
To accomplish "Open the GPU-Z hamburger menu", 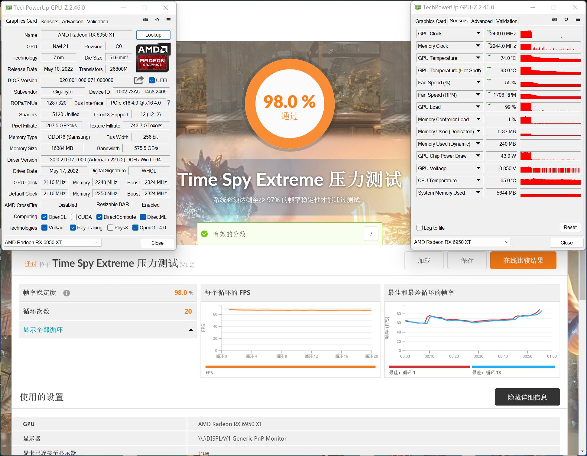I will pos(168,20).
